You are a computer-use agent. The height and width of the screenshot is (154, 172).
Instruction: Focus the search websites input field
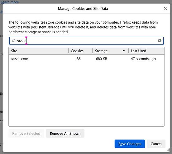[x=86, y=41]
